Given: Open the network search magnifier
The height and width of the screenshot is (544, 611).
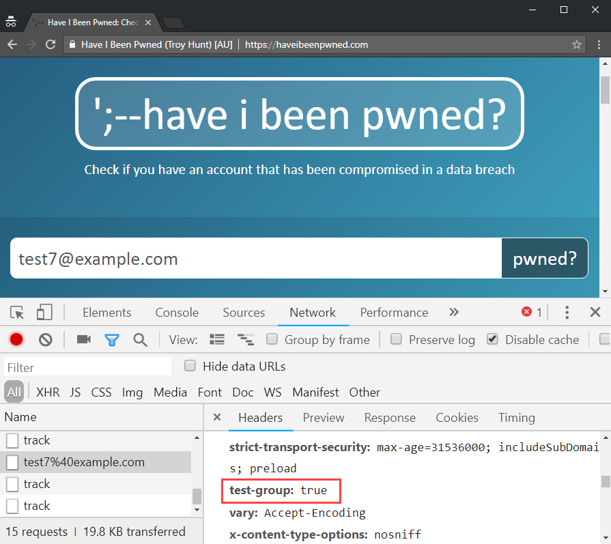Looking at the screenshot, I should point(140,340).
